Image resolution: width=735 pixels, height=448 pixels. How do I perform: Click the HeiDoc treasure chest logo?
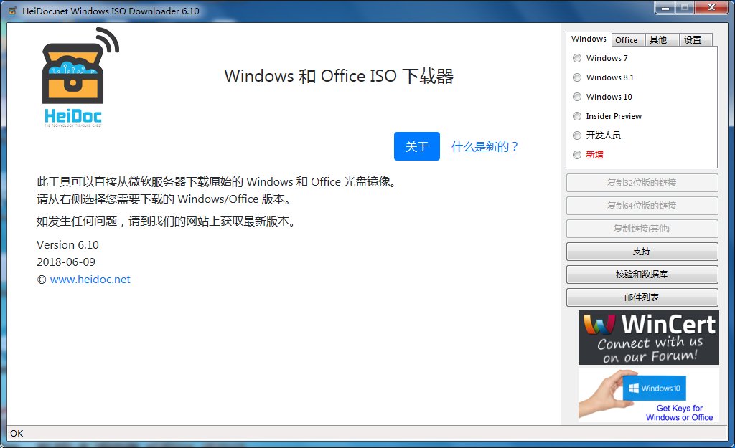click(x=80, y=77)
